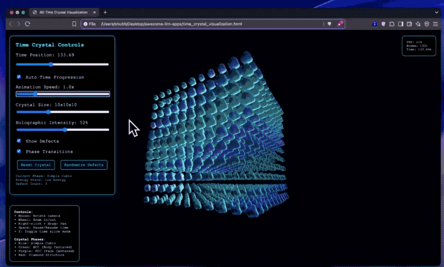Turn off Phase Transitions checkbox

pos(19,151)
